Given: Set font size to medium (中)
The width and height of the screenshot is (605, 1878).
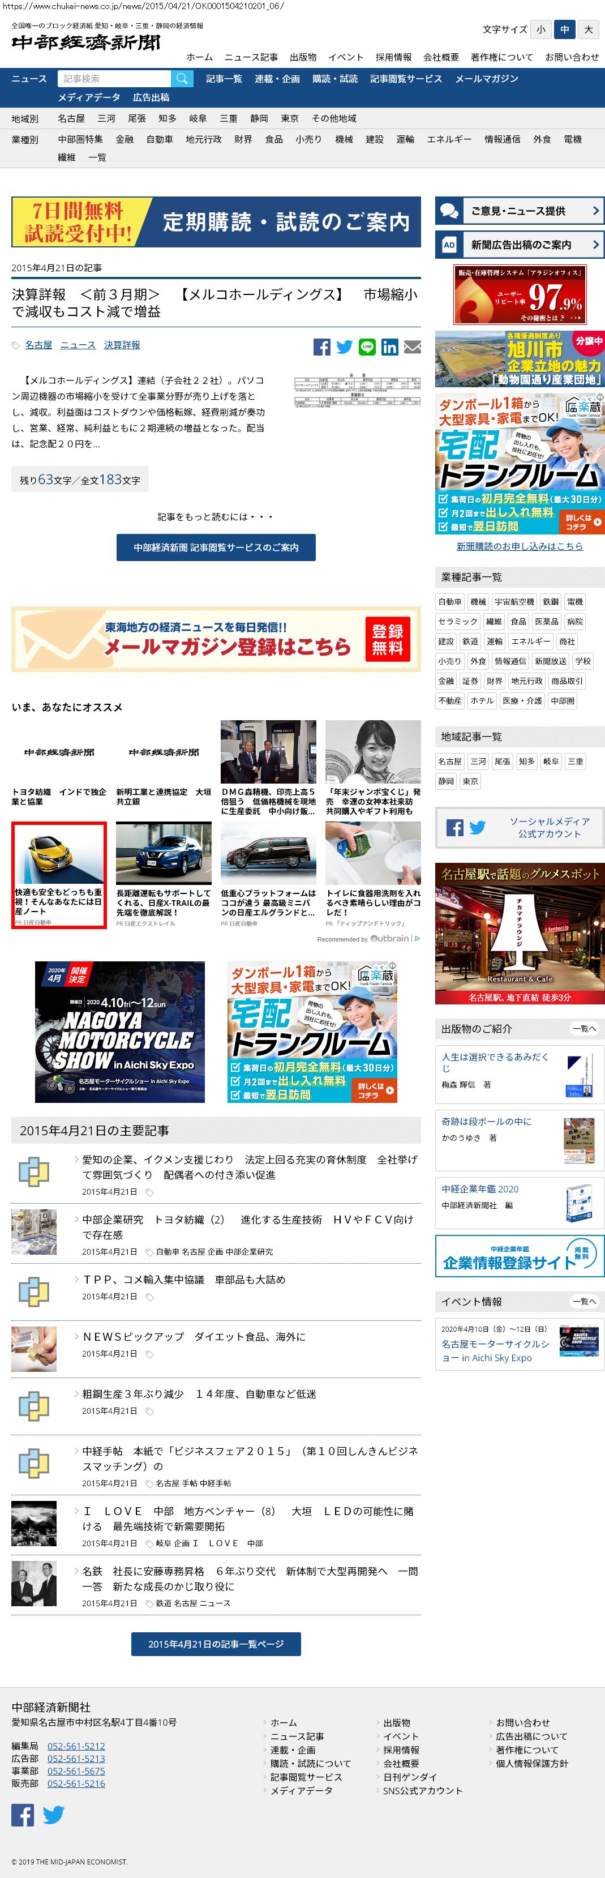Looking at the screenshot, I should pyautogui.click(x=564, y=29).
